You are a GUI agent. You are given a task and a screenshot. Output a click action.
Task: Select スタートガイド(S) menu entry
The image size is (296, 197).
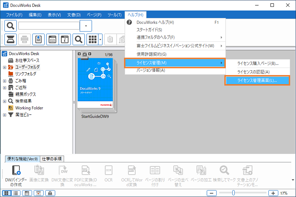tap(175, 30)
